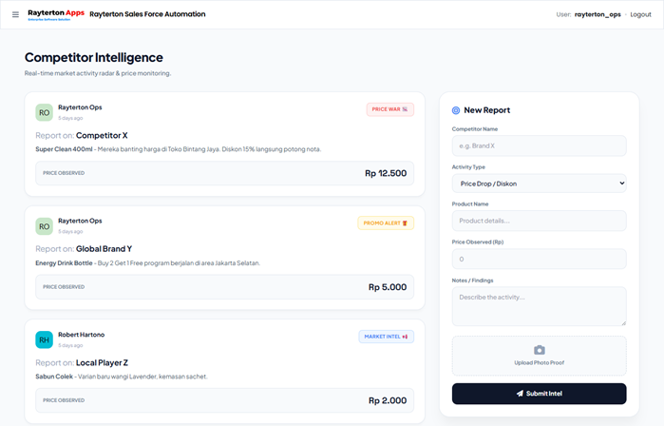664x426 pixels.
Task: Open the hamburger navigation menu
Action: [x=15, y=14]
